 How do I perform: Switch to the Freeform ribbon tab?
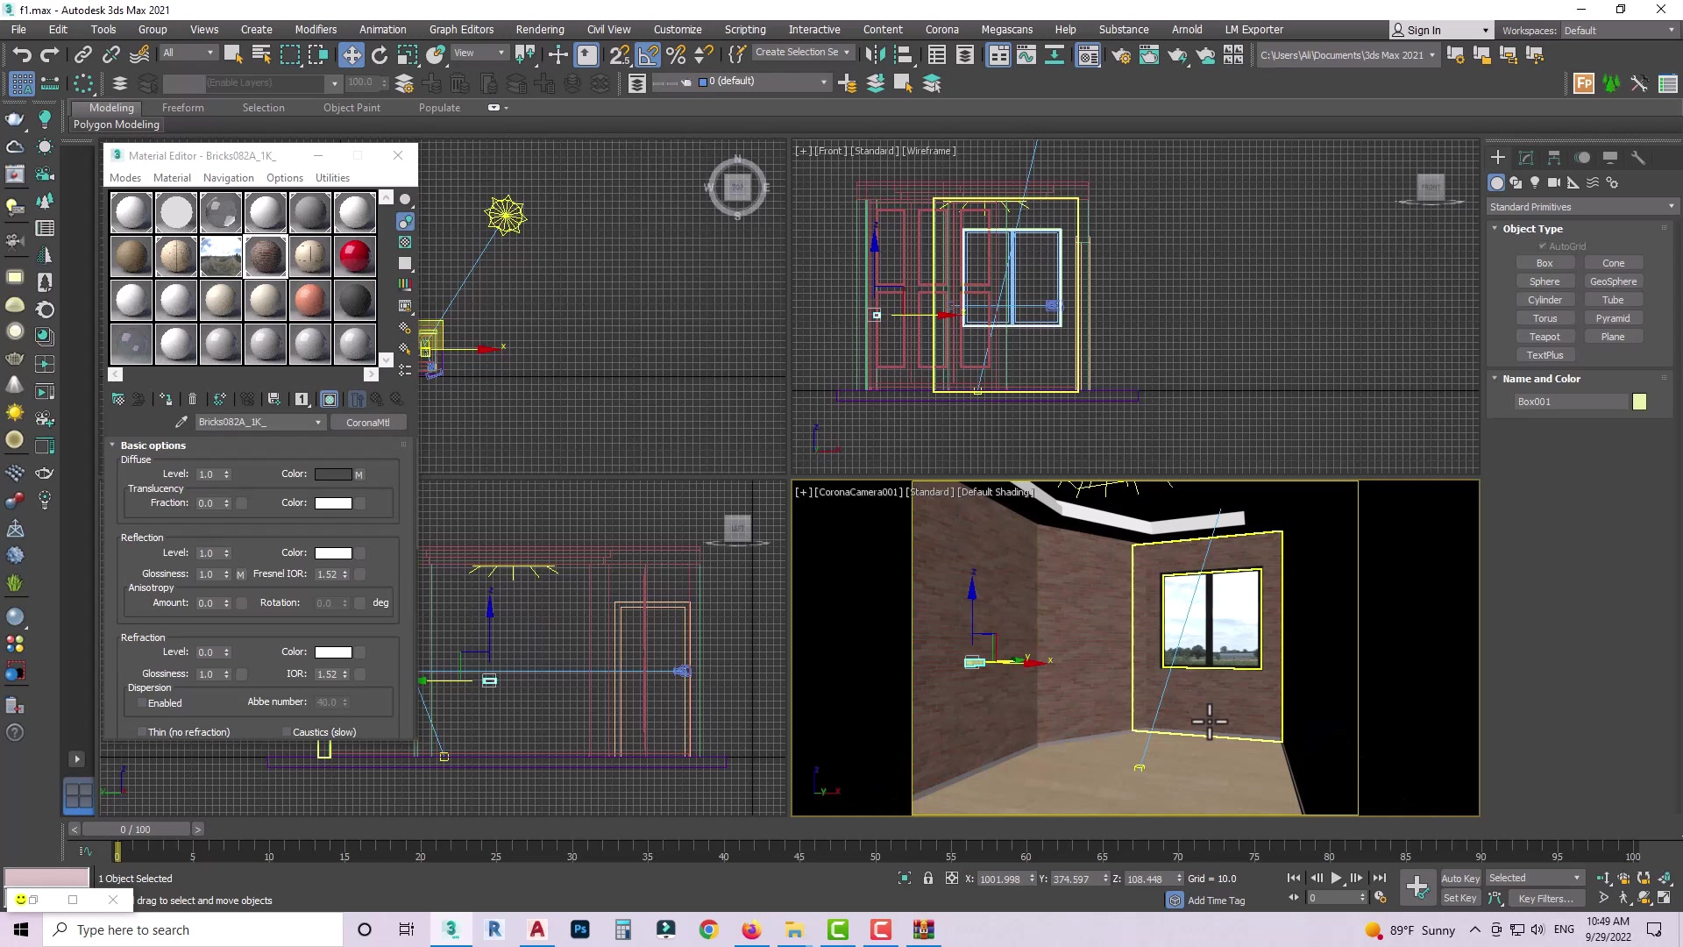(182, 108)
